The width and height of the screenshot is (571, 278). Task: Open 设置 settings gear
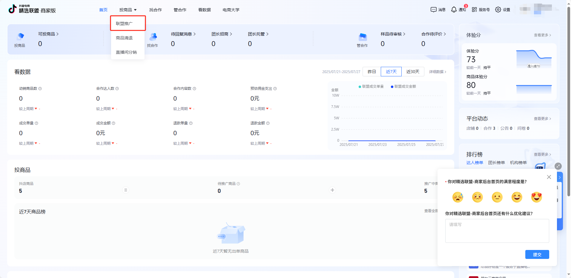pos(498,10)
